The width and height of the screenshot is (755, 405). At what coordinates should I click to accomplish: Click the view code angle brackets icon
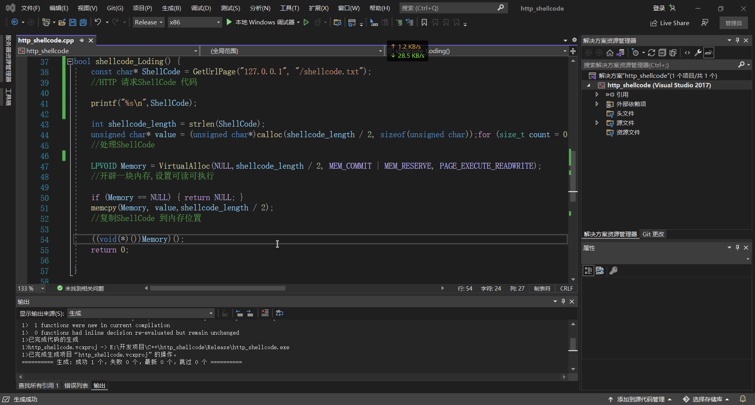687,53
